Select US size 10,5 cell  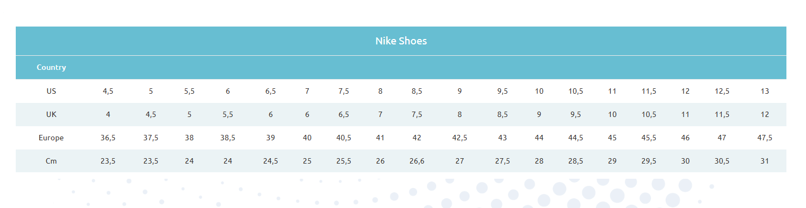[575, 91]
